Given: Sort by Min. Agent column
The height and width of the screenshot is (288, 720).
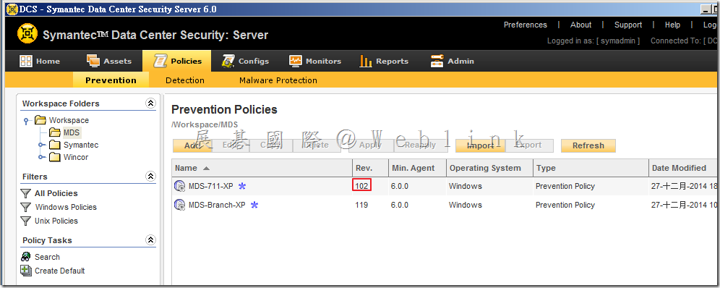Looking at the screenshot, I should 417,168.
